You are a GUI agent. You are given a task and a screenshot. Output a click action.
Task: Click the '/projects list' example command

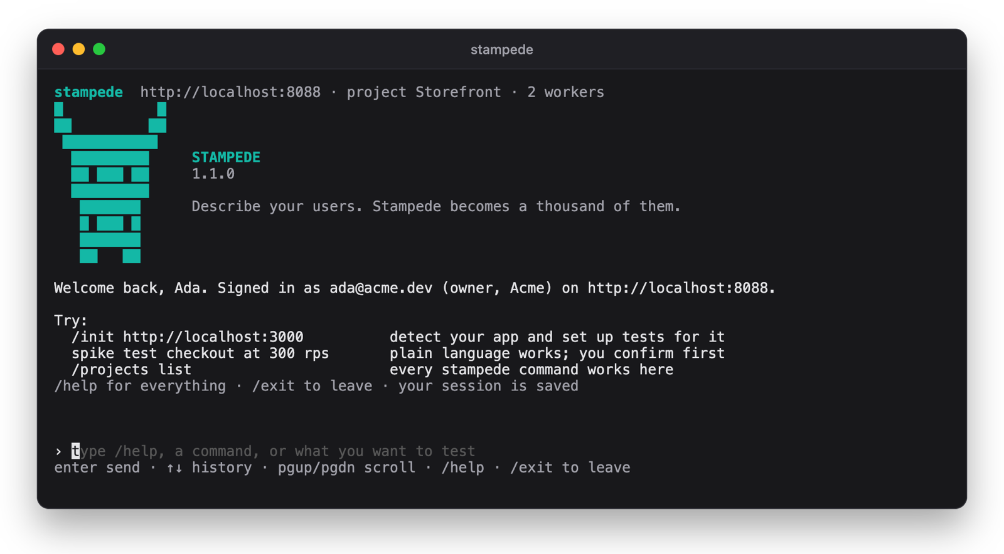131,369
